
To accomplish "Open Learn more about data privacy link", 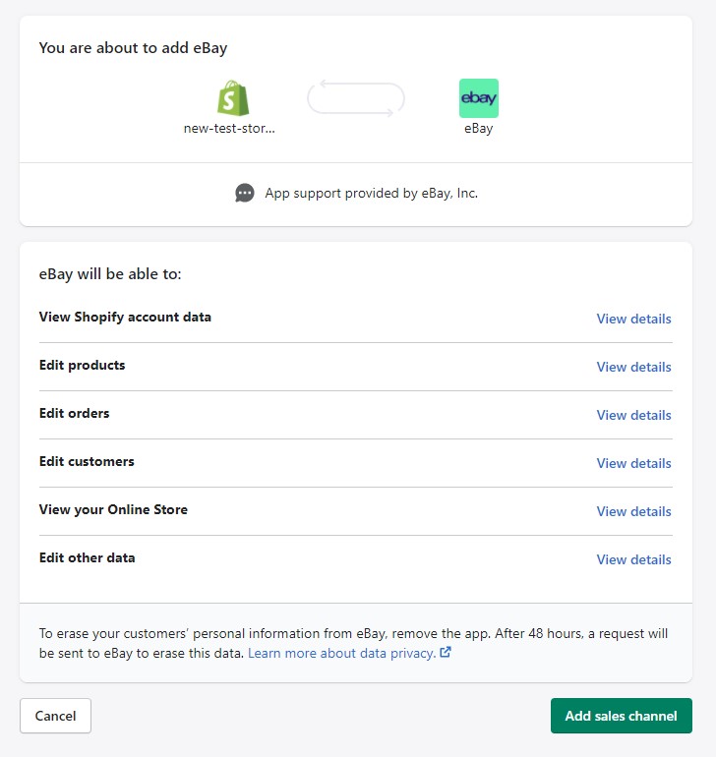I will pyautogui.click(x=342, y=653).
